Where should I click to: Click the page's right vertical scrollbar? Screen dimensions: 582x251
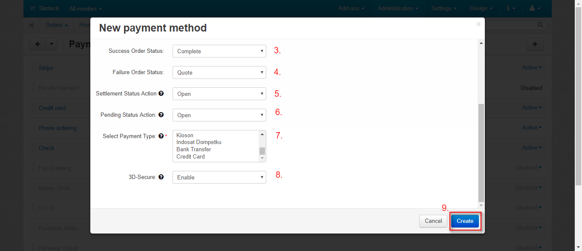(x=578, y=96)
